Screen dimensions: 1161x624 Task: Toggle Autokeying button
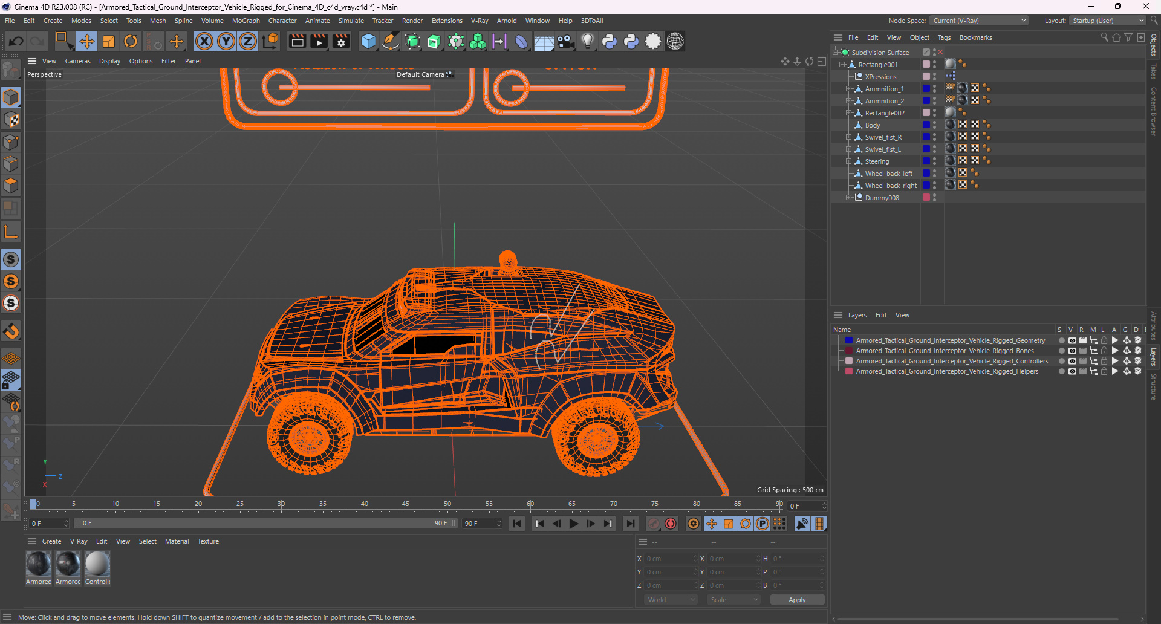coord(671,524)
